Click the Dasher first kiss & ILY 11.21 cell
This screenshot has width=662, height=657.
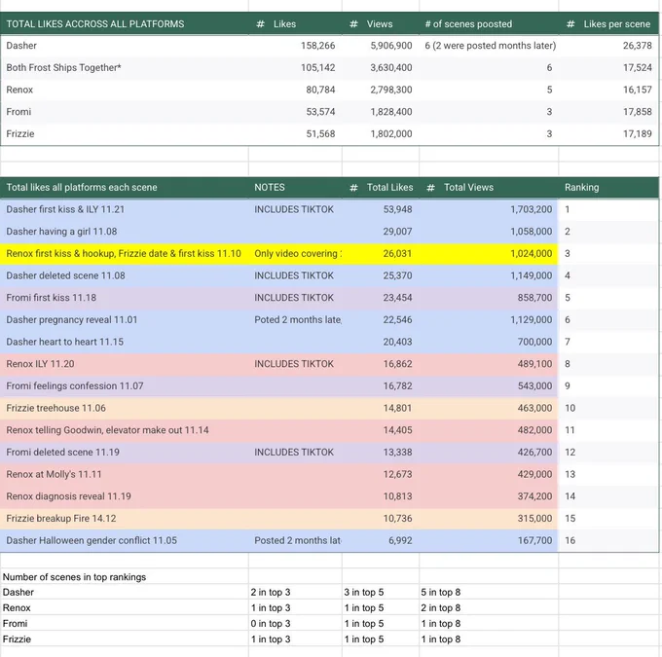[x=125, y=209]
